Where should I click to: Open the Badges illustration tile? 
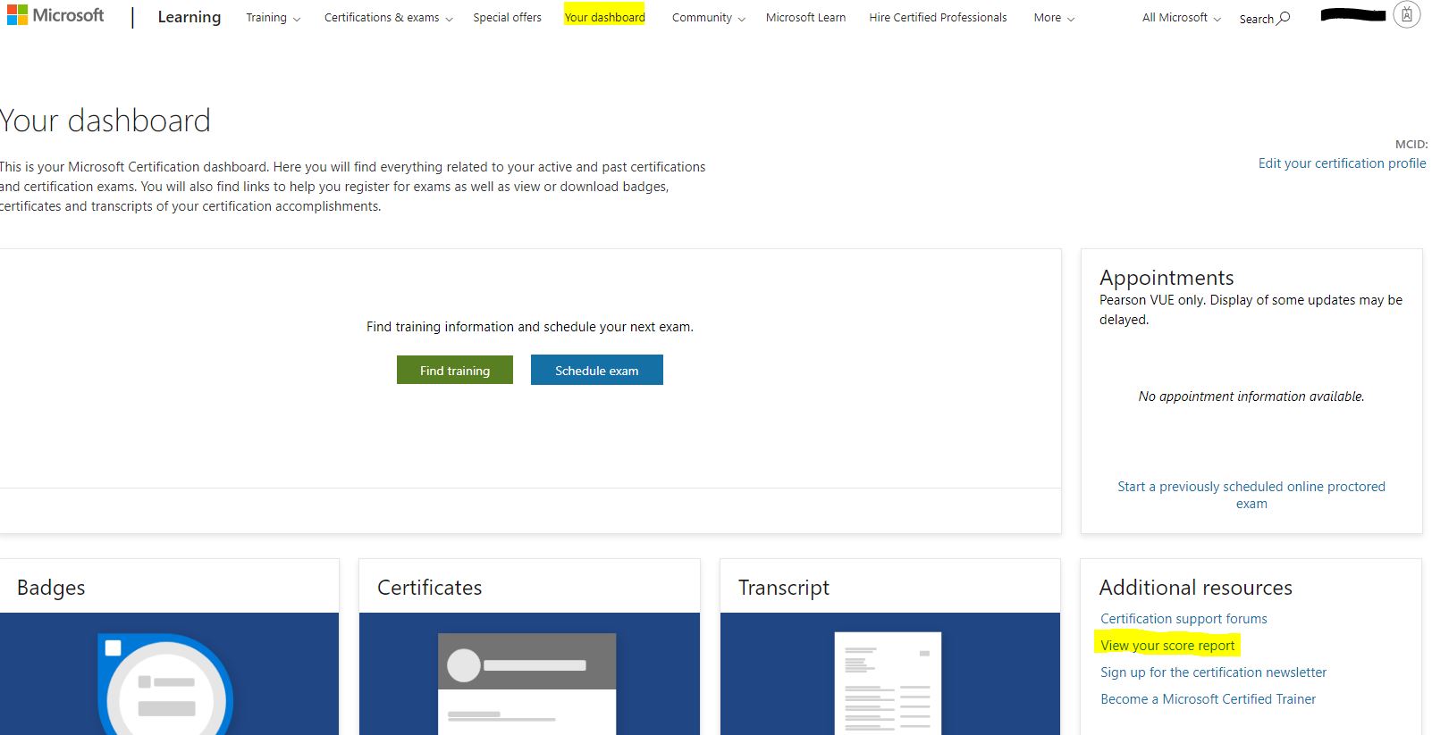[169, 673]
